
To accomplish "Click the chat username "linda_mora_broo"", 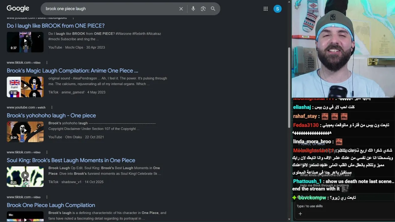I will 312,142.
